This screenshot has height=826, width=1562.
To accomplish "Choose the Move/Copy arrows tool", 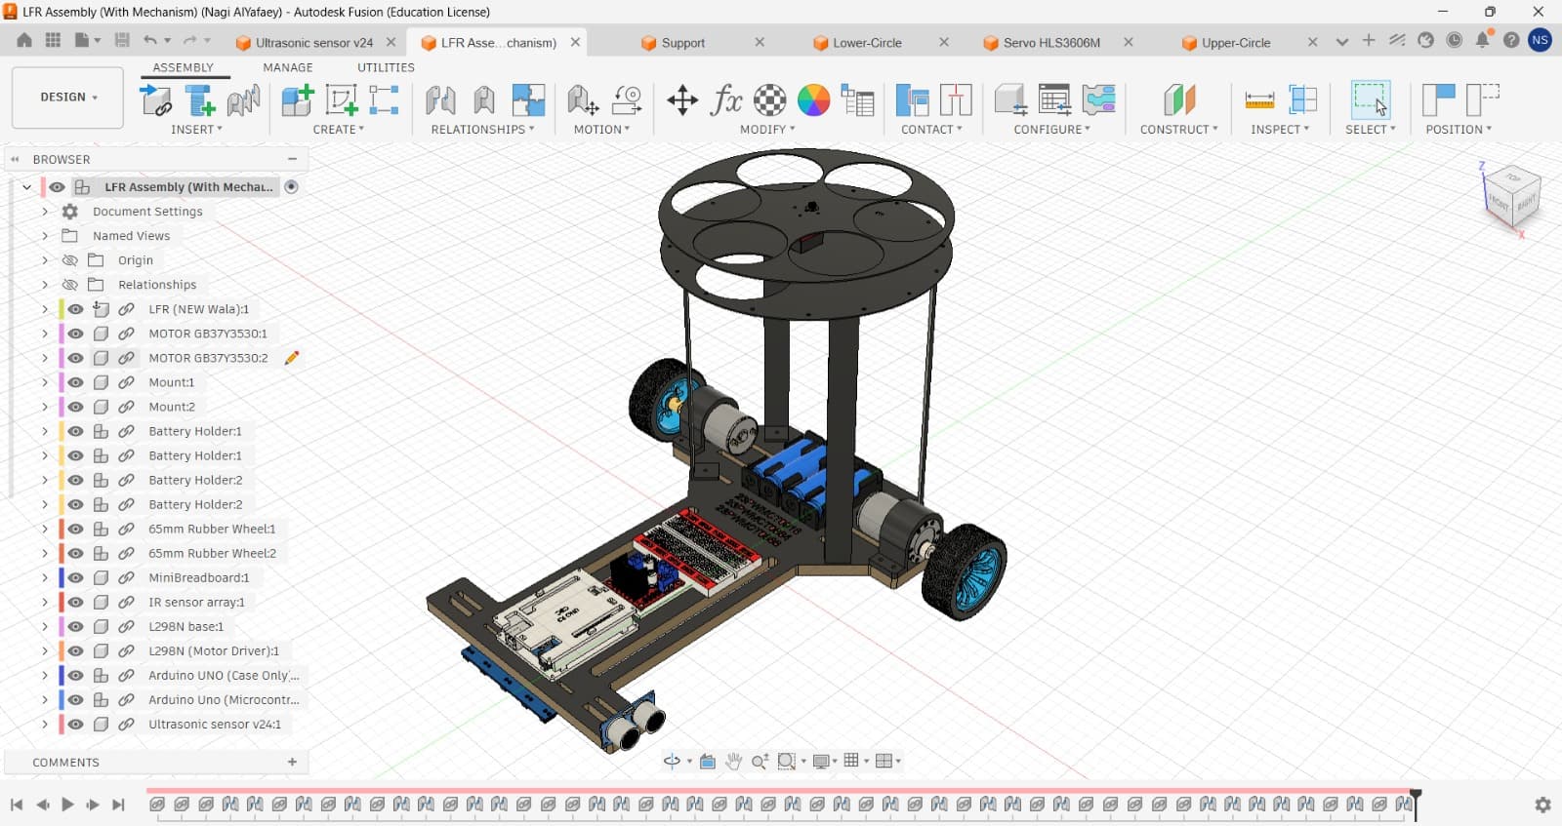I will [x=682, y=99].
